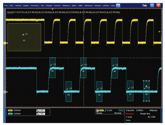This screenshot has height=125, width=165.
Task: Click the rotation handle in area A8
Action: point(146,86)
